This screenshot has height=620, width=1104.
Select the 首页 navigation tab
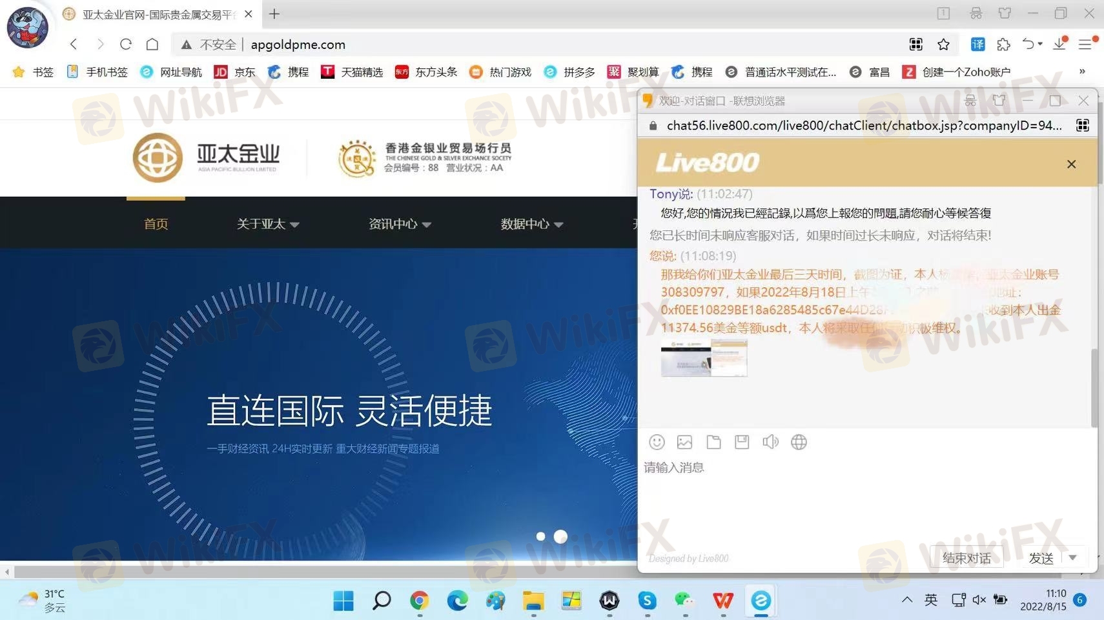click(156, 224)
